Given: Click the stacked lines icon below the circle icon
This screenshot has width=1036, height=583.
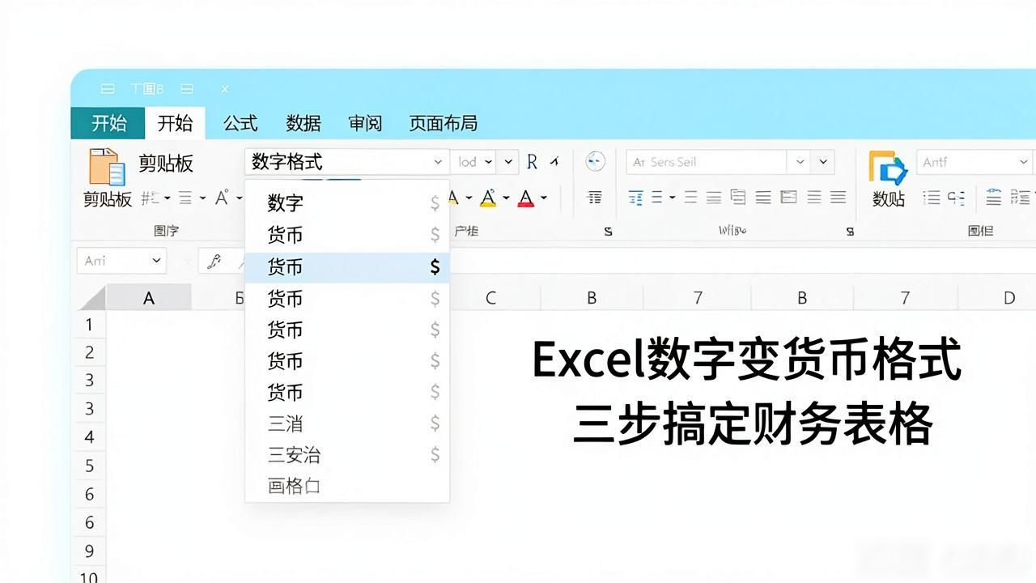Looking at the screenshot, I should (x=595, y=198).
